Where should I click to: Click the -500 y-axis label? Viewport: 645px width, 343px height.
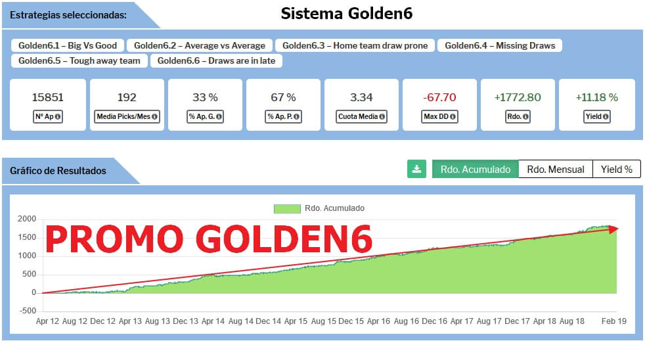click(x=28, y=311)
